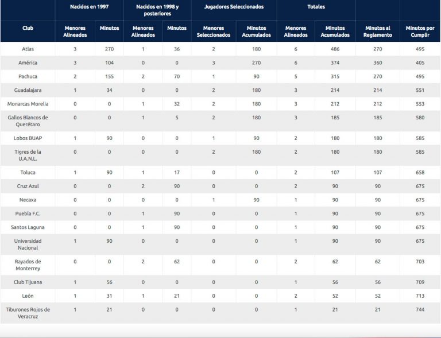Click América total minutes value 374
441x338 pixels.
click(x=335, y=63)
